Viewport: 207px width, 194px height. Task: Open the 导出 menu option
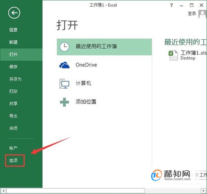(13, 116)
